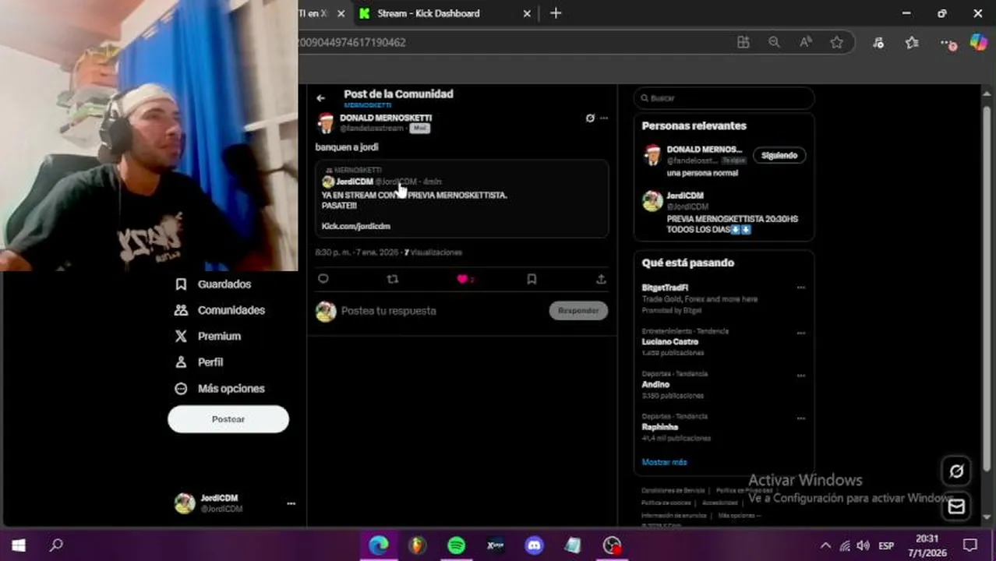The width and height of the screenshot is (996, 561).
Task: Click the browser address bar URL
Action: (352, 42)
